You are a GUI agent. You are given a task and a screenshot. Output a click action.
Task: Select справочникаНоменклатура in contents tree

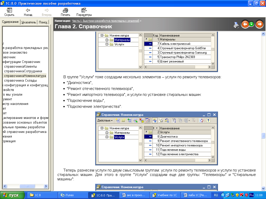25,76
